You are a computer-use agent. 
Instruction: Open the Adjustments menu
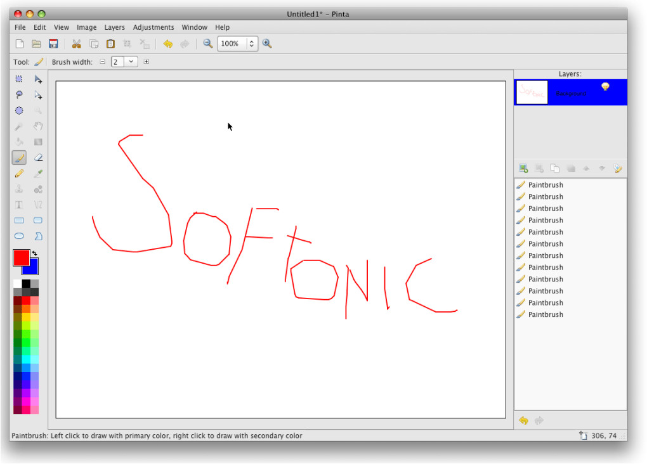pos(154,27)
